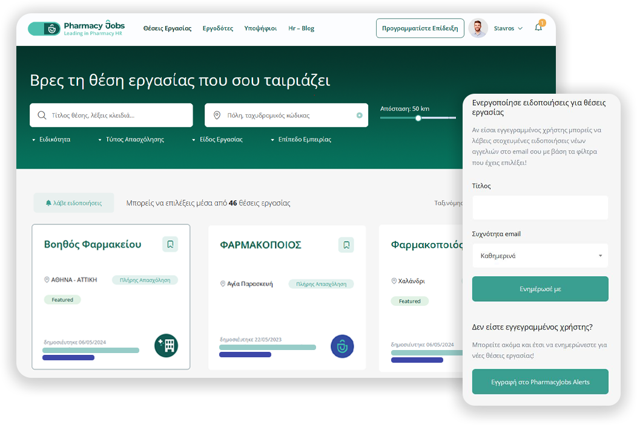Screen dimensions: 637x425
Task: Bookmark the ΦΑΡΜΑΚΟΠΟΙΟΣ job listing
Action: point(346,245)
